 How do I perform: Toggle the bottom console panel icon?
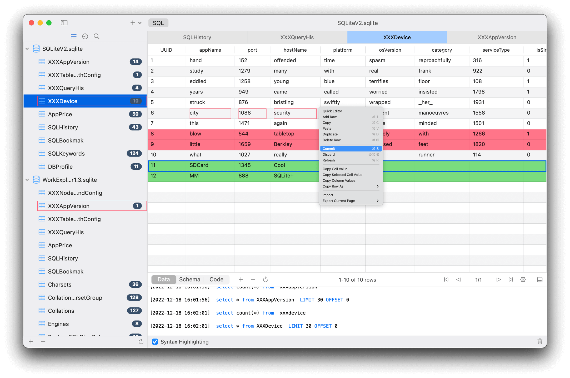coord(540,279)
